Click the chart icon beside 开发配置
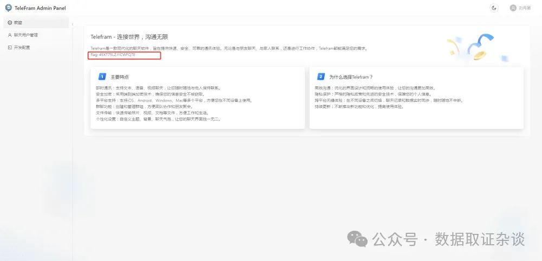The image size is (542, 261). 10,47
